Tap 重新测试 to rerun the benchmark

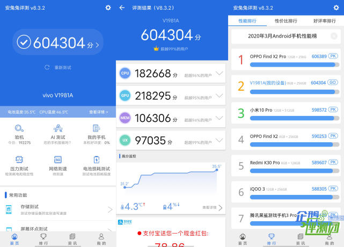pyautogui.click(x=63, y=68)
